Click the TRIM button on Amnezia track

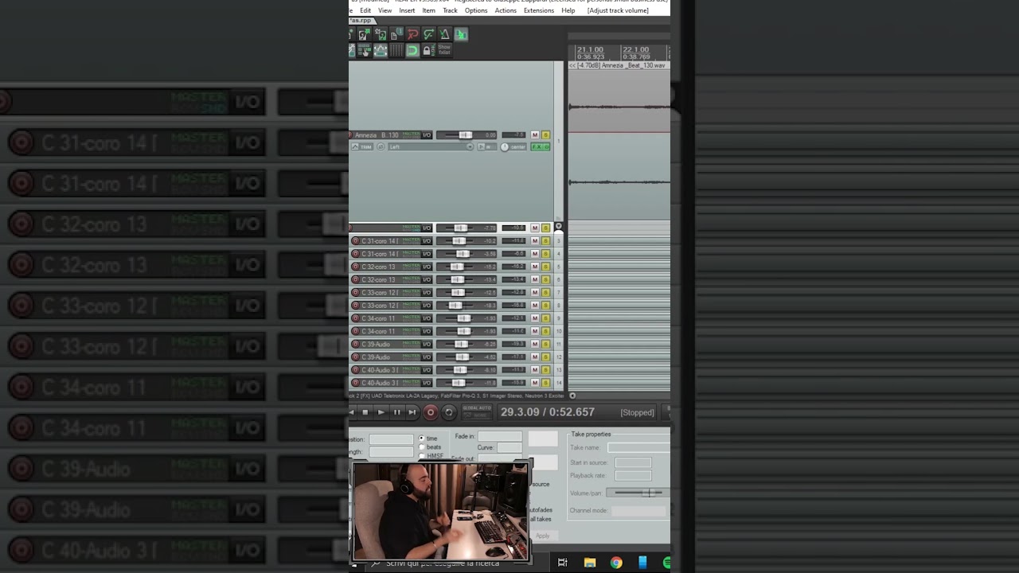pos(364,147)
